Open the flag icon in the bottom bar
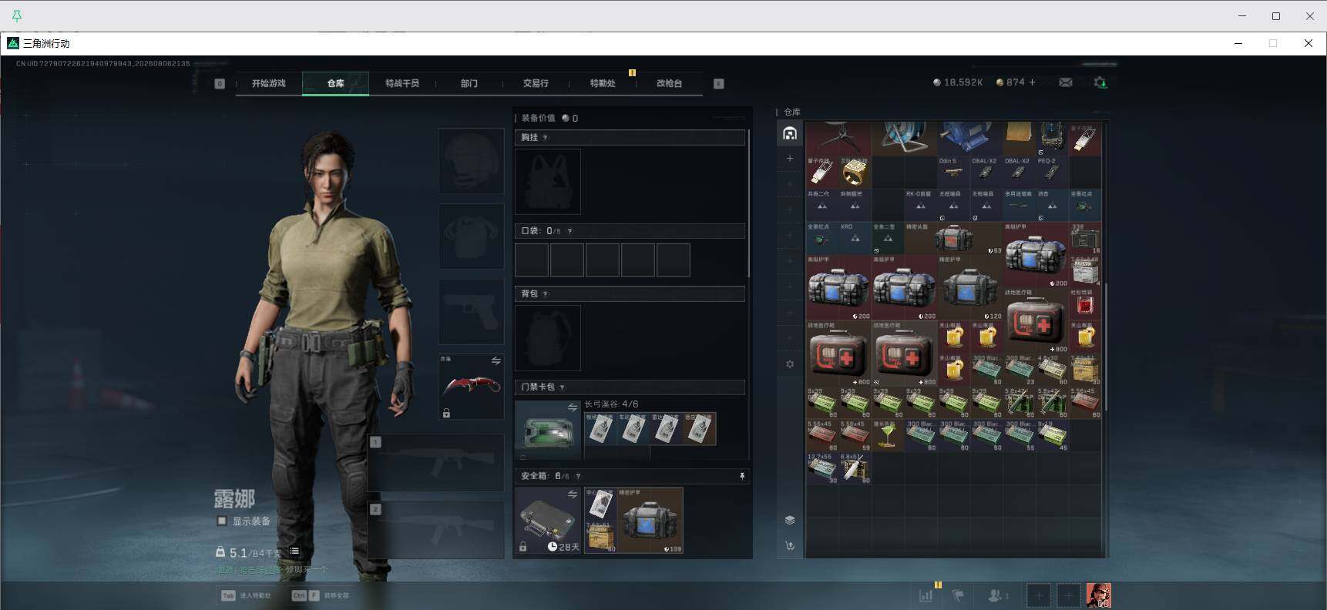Image resolution: width=1327 pixels, height=610 pixels. [x=959, y=595]
